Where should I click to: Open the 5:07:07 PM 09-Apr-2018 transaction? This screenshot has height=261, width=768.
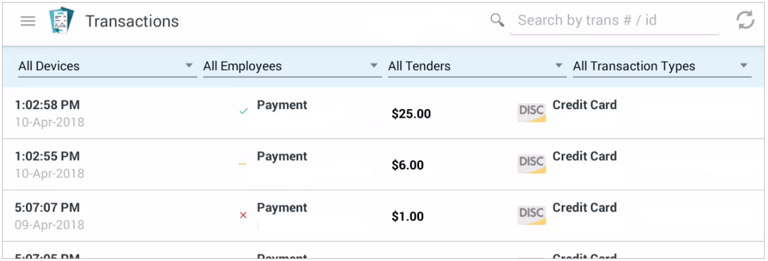[x=384, y=215]
